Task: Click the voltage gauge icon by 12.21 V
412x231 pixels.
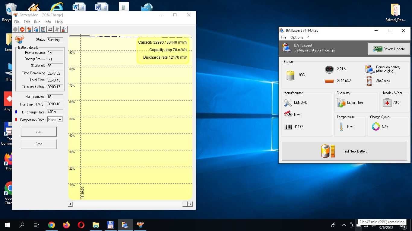Action: pyautogui.click(x=329, y=69)
